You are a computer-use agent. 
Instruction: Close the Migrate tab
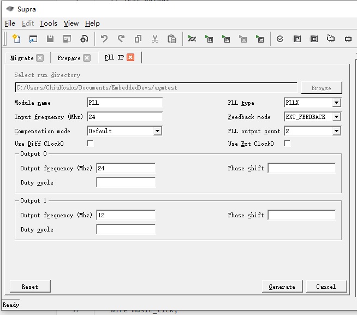click(x=40, y=58)
